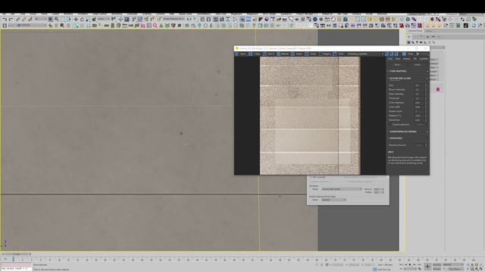Select the Unlink Selection tool
The width and height of the screenshot is (485, 272).
23,19
